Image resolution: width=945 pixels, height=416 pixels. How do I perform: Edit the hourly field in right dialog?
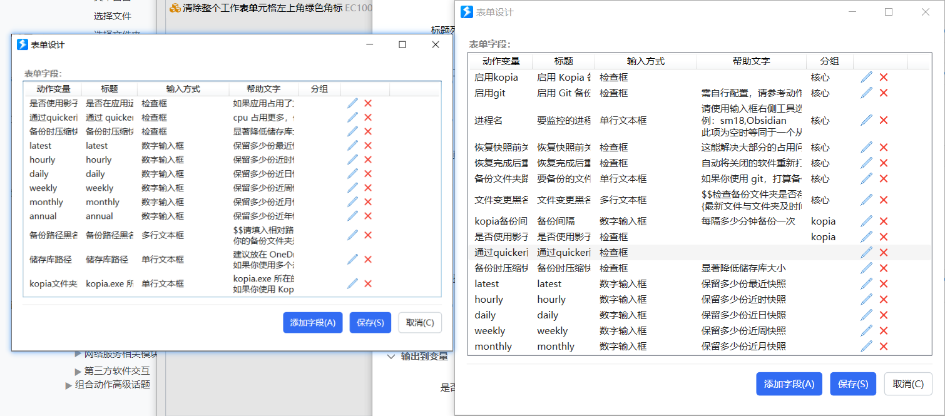pyautogui.click(x=866, y=299)
